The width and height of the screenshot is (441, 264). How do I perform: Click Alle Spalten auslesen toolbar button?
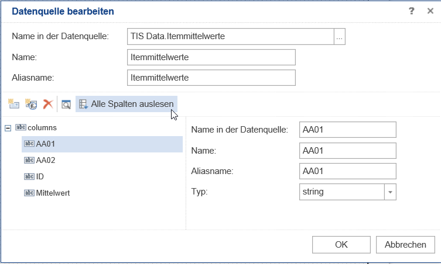127,104
